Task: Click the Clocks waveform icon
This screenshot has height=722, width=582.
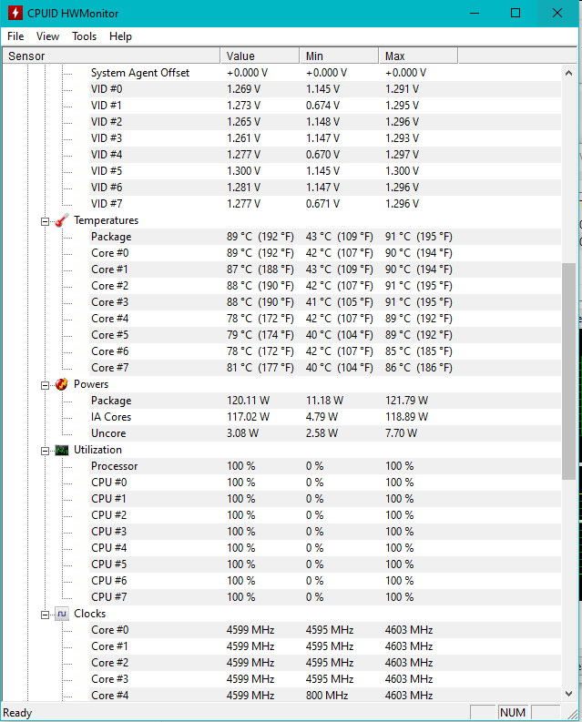Action: point(62,614)
